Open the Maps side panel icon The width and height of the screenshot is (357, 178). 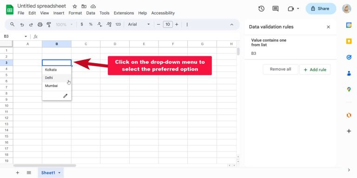(x=349, y=89)
